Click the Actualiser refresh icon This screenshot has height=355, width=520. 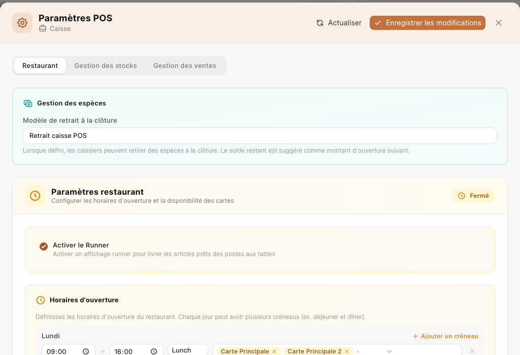tap(320, 23)
